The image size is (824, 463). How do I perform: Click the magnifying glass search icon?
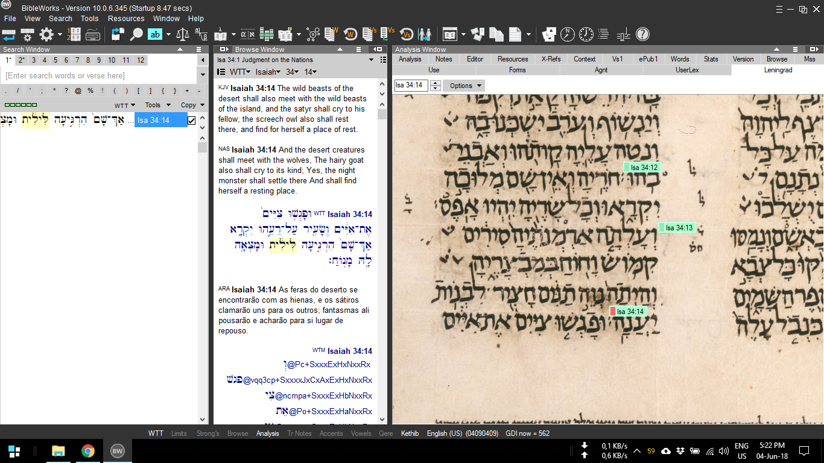pyautogui.click(x=136, y=34)
